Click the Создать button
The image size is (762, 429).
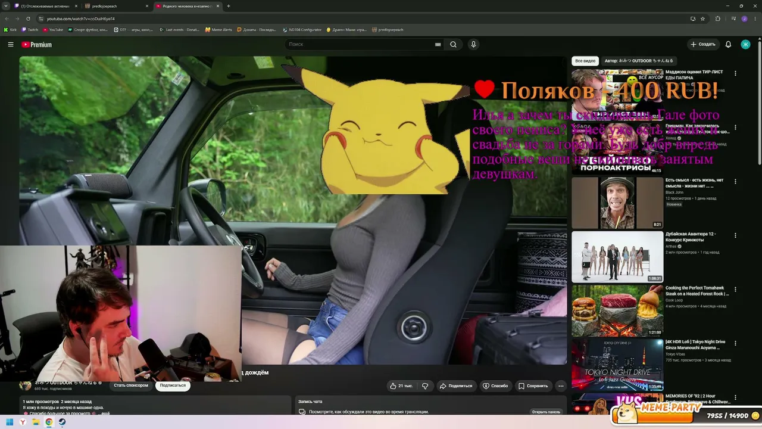[x=702, y=45]
